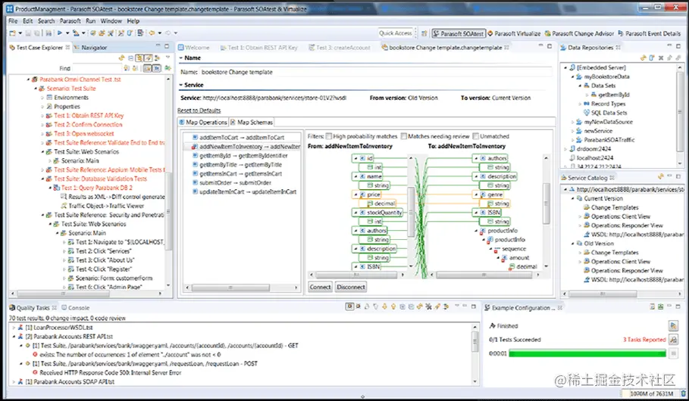Click vertical scrollbar of To schema tree
689x401 pixels.
point(547,203)
